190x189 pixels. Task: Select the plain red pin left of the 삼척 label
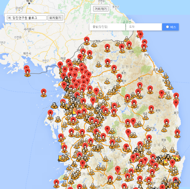pyautogui.click(x=162, y=94)
